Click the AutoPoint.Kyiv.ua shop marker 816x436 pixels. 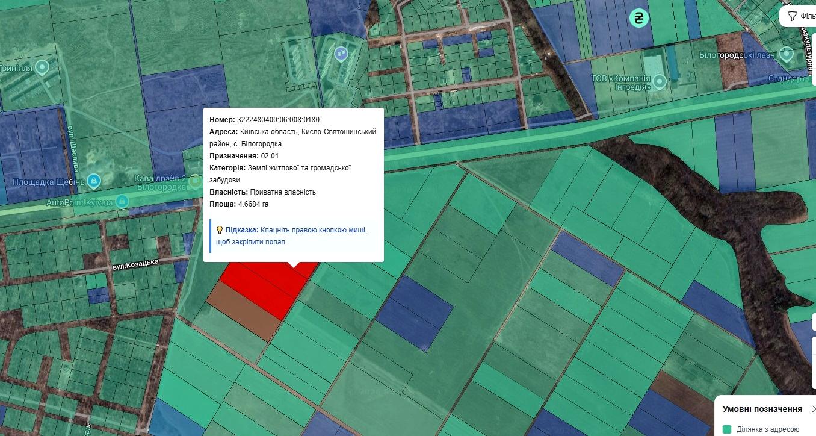[122, 201]
